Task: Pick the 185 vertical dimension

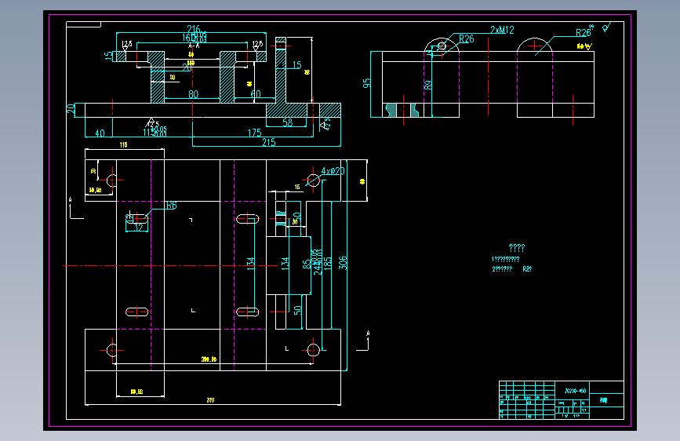Action: (328, 263)
